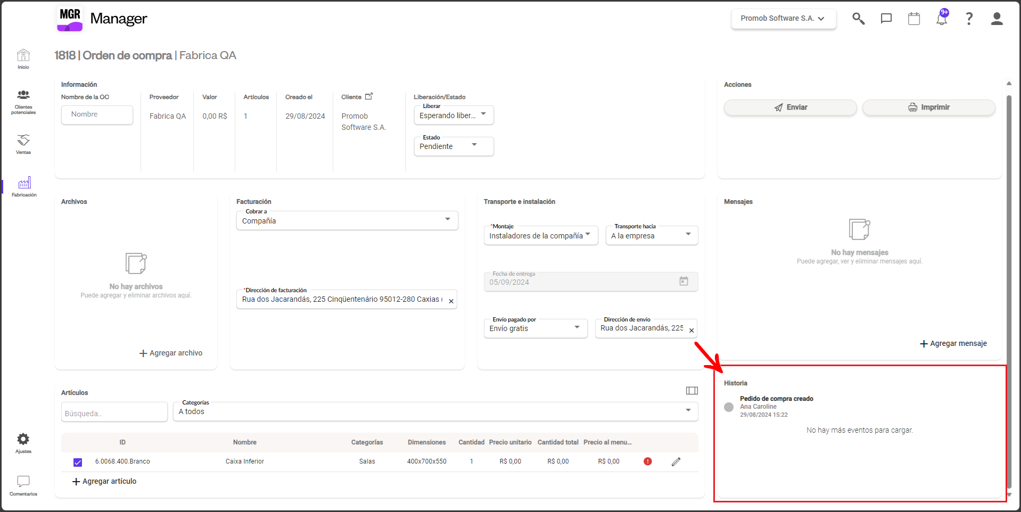The height and width of the screenshot is (512, 1021).
Task: Click the Cantidad column header
Action: click(x=472, y=442)
